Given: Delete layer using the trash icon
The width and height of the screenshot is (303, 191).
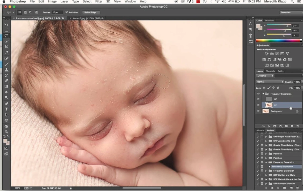Looking at the screenshot, I should click(x=298, y=126).
